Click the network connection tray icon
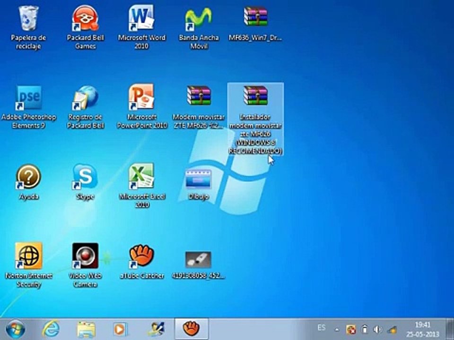The width and height of the screenshot is (454, 340). tap(392, 329)
